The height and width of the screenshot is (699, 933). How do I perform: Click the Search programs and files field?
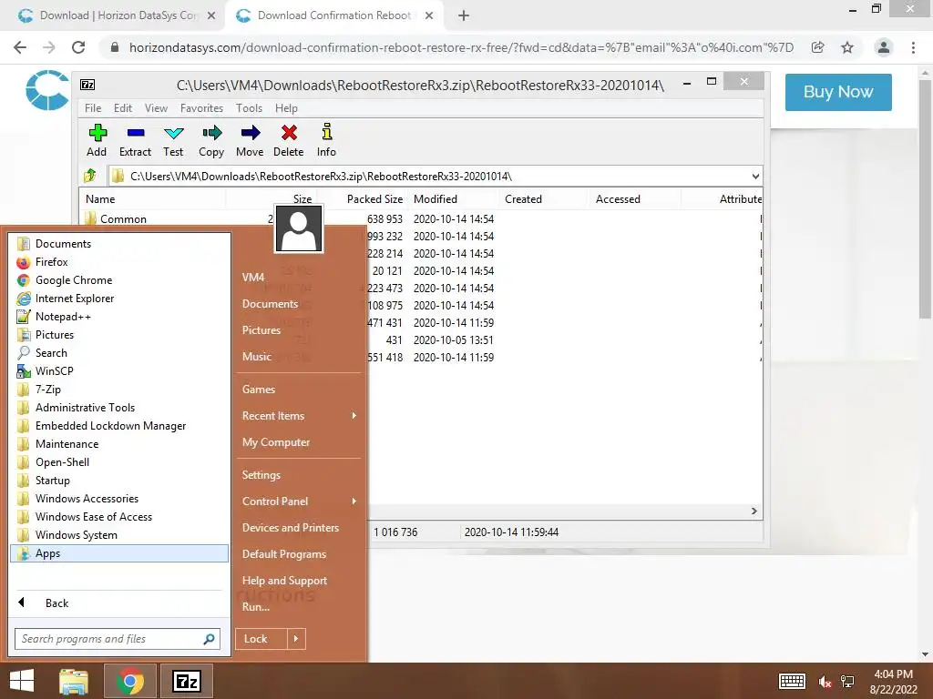tap(118, 639)
